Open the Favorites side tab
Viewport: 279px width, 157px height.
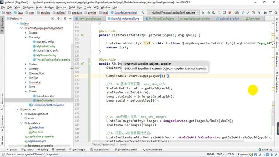tap(2, 123)
